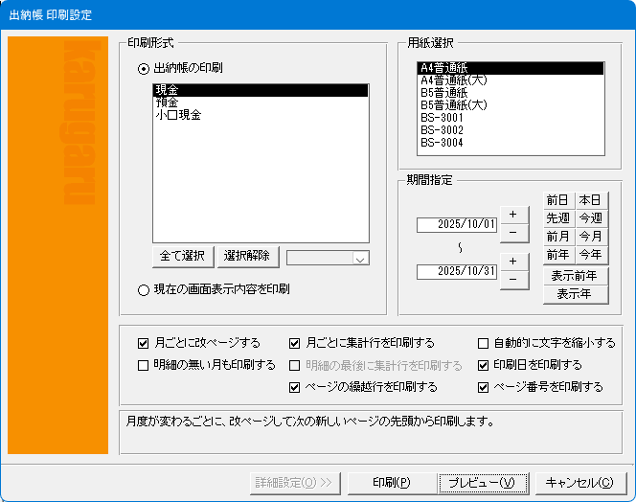Click plus stepper for start date 2025/10/01
Image resolution: width=636 pixels, height=502 pixels.
[513, 214]
